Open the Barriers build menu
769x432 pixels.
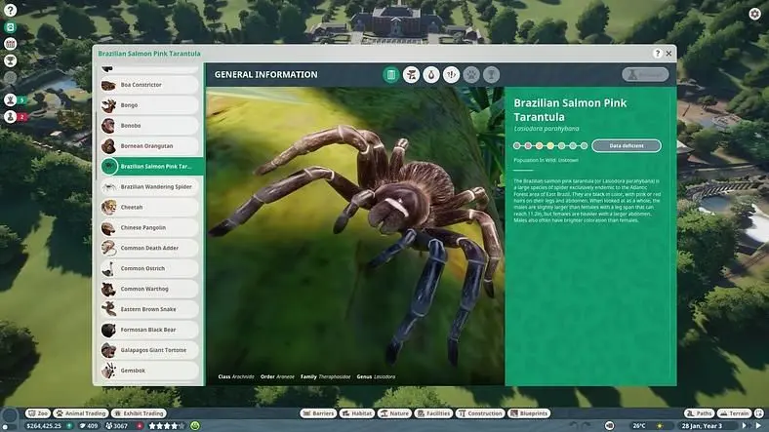tap(318, 413)
